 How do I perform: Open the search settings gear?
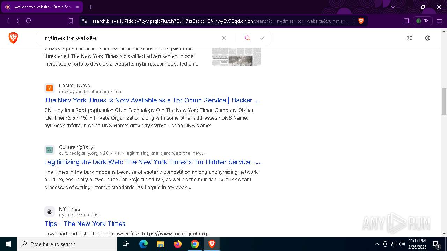coord(428,38)
